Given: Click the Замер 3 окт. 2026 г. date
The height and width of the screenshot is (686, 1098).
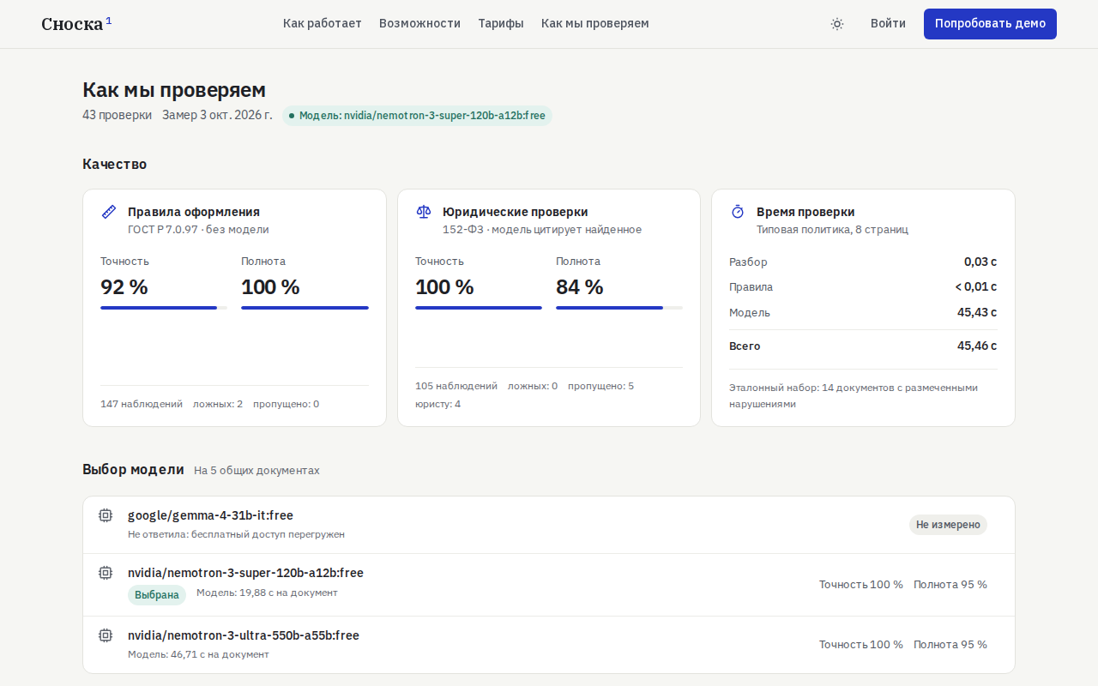Looking at the screenshot, I should pos(217,115).
